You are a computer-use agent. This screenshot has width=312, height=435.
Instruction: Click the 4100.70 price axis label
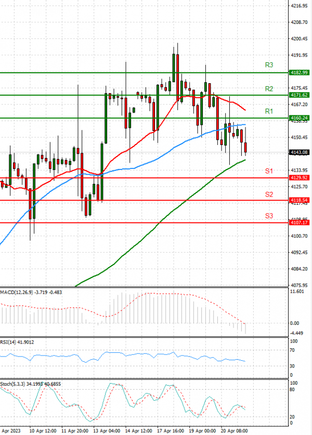pyautogui.click(x=299, y=236)
